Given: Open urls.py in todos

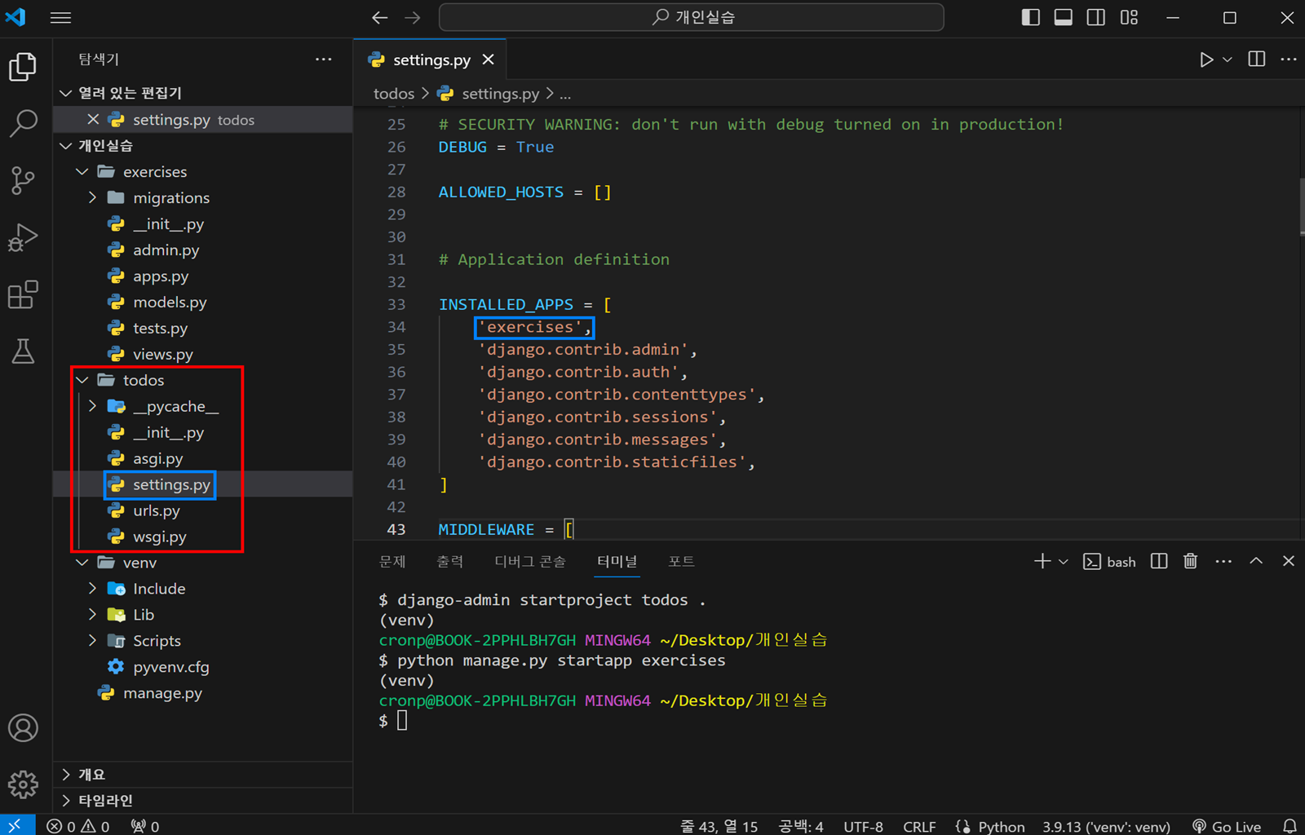Looking at the screenshot, I should click(x=203, y=510).
